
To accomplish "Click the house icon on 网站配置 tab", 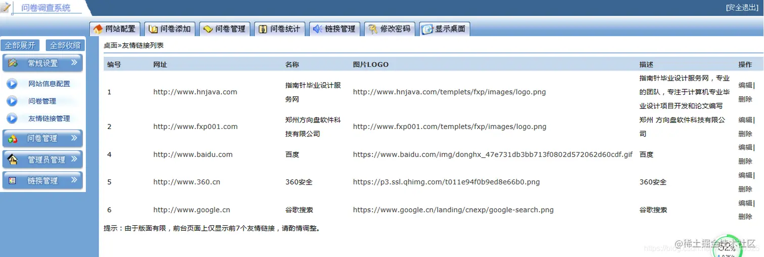I will [98, 29].
